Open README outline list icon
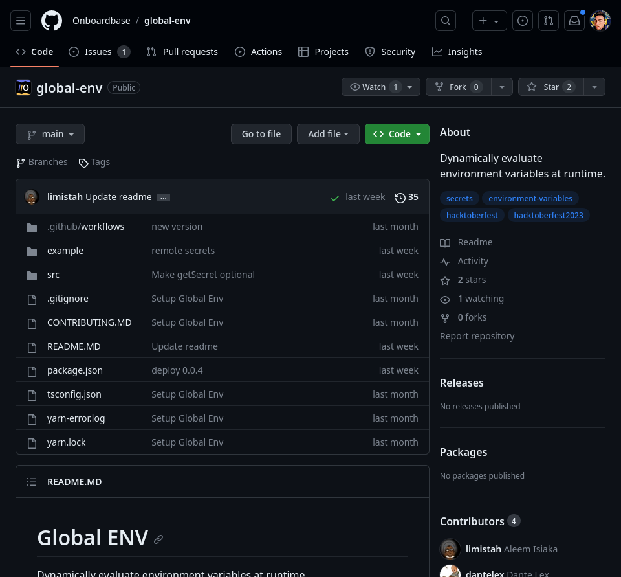The image size is (621, 577). [x=32, y=482]
